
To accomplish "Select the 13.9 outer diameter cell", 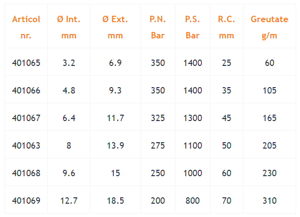I will point(115,146).
